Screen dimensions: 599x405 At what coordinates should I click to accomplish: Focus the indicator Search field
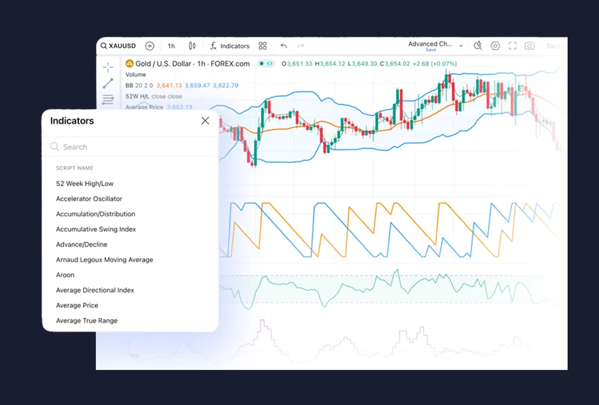130,147
